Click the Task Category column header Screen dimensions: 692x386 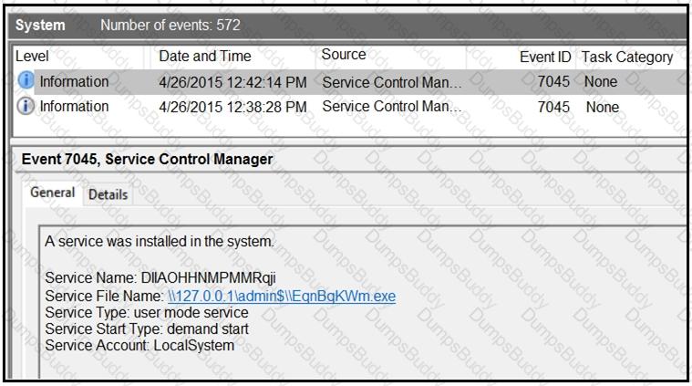[x=626, y=57]
